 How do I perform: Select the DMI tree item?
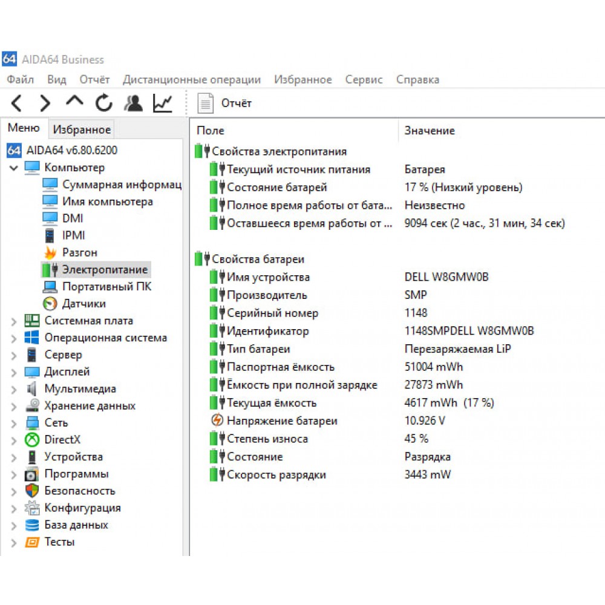[73, 218]
